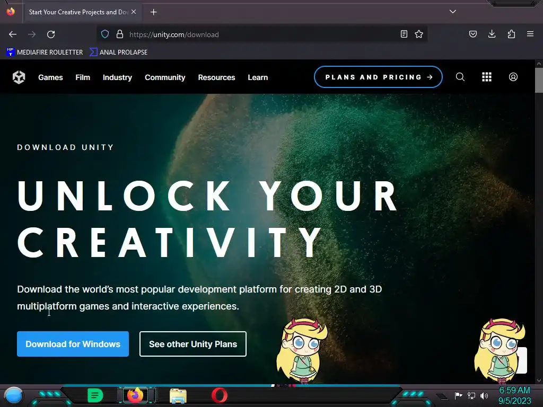Open the Industry menu
This screenshot has width=543, height=407.
[117, 77]
